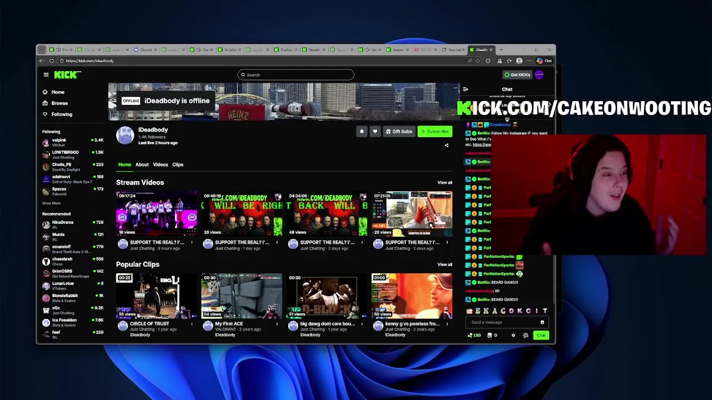Add page to favorites star icon

click(477, 61)
